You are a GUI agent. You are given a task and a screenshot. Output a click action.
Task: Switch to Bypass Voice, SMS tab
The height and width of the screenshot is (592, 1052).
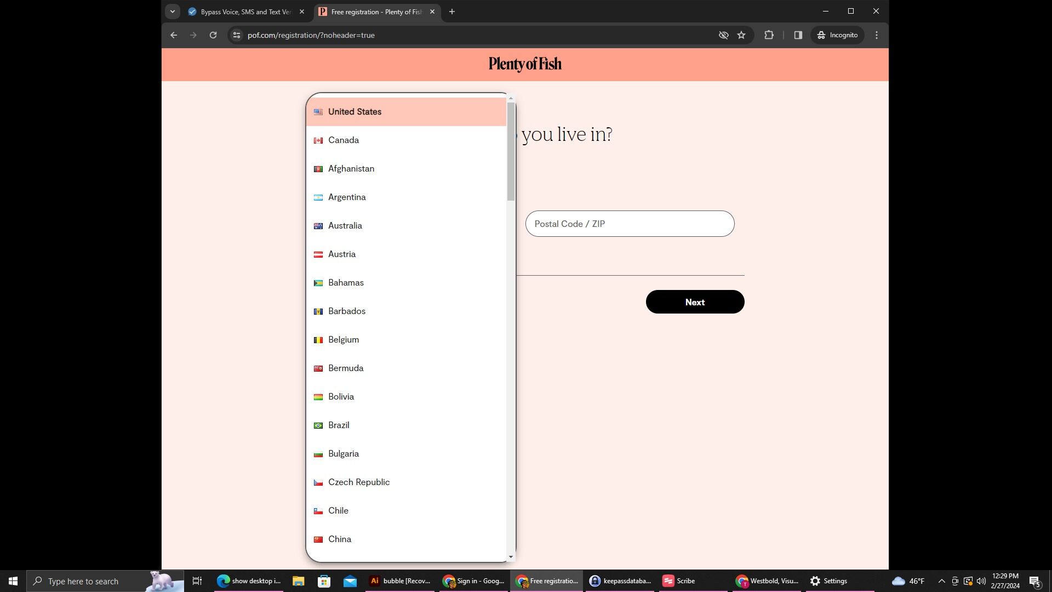pyautogui.click(x=245, y=12)
